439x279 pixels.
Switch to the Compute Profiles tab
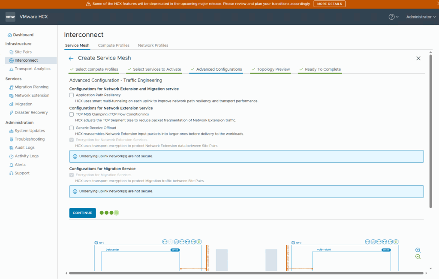114,45
